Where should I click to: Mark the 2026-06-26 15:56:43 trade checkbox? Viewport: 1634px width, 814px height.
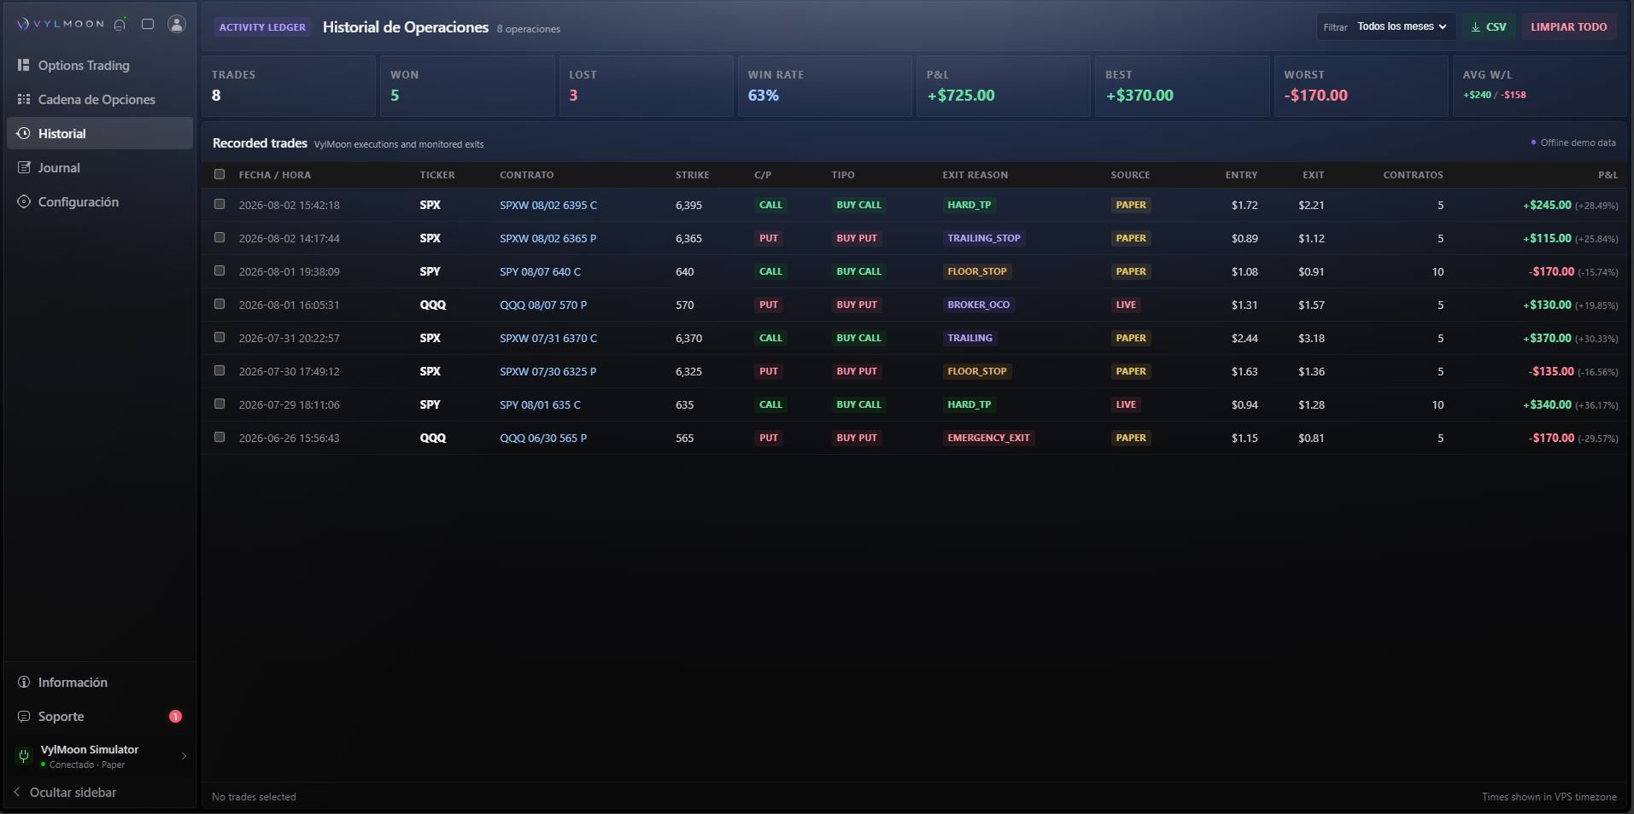[x=220, y=438]
